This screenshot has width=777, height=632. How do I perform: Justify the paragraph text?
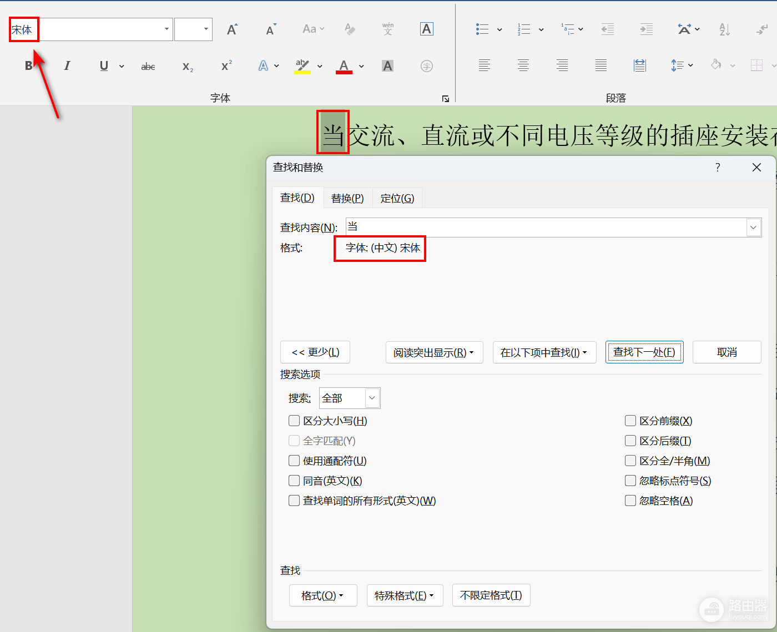[x=601, y=65]
